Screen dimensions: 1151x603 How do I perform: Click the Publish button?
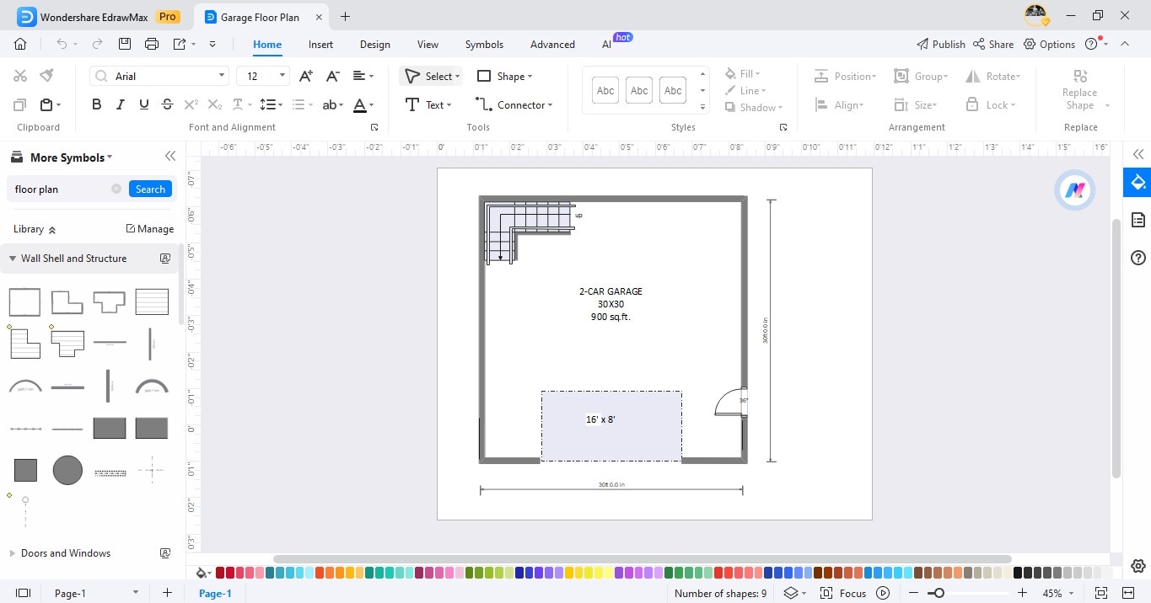[x=941, y=45]
